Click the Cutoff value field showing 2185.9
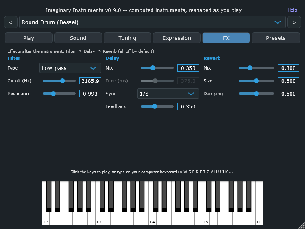 90,81
